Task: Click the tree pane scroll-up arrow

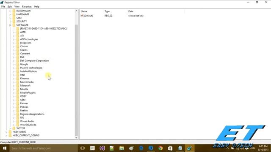Action: [x=76, y=11]
